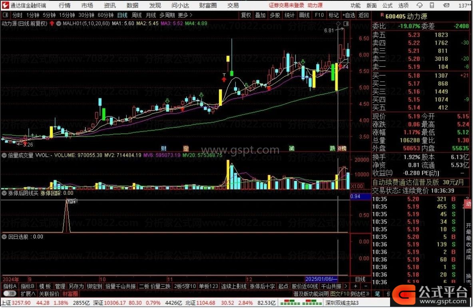Expand the 涨停后阴线买 indicator chevron

pos(4,193)
